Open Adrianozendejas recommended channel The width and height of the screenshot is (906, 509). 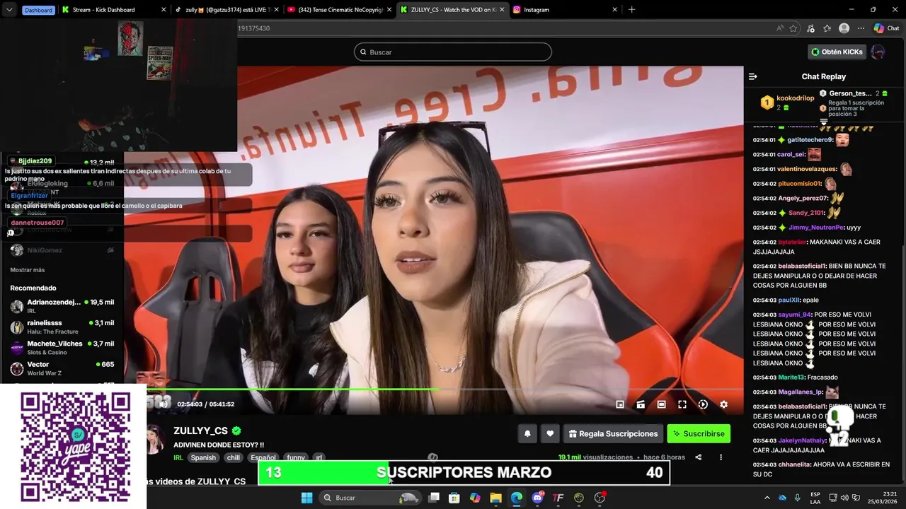click(x=62, y=306)
